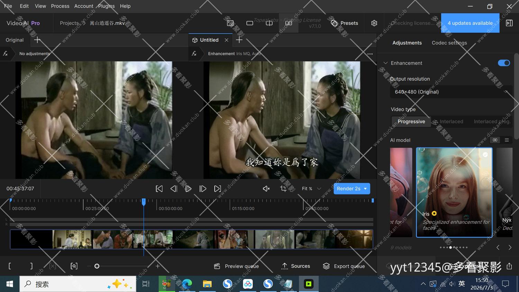Add a new tab next to Untitled

(x=239, y=40)
